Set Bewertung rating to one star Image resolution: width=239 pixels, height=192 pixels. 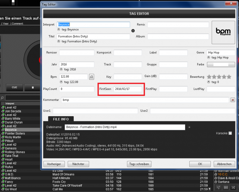click(209, 77)
